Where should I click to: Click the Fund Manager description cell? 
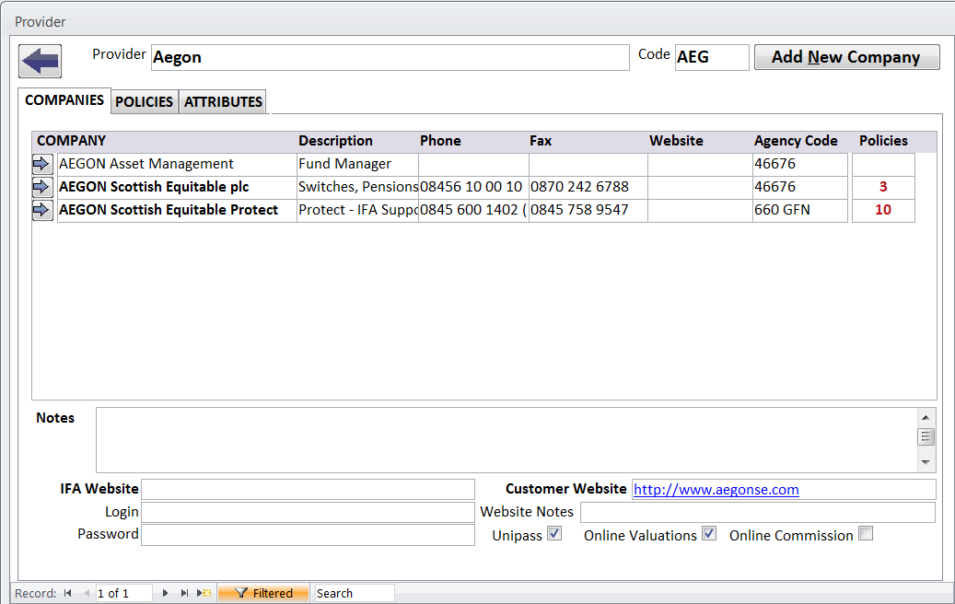[357, 165]
